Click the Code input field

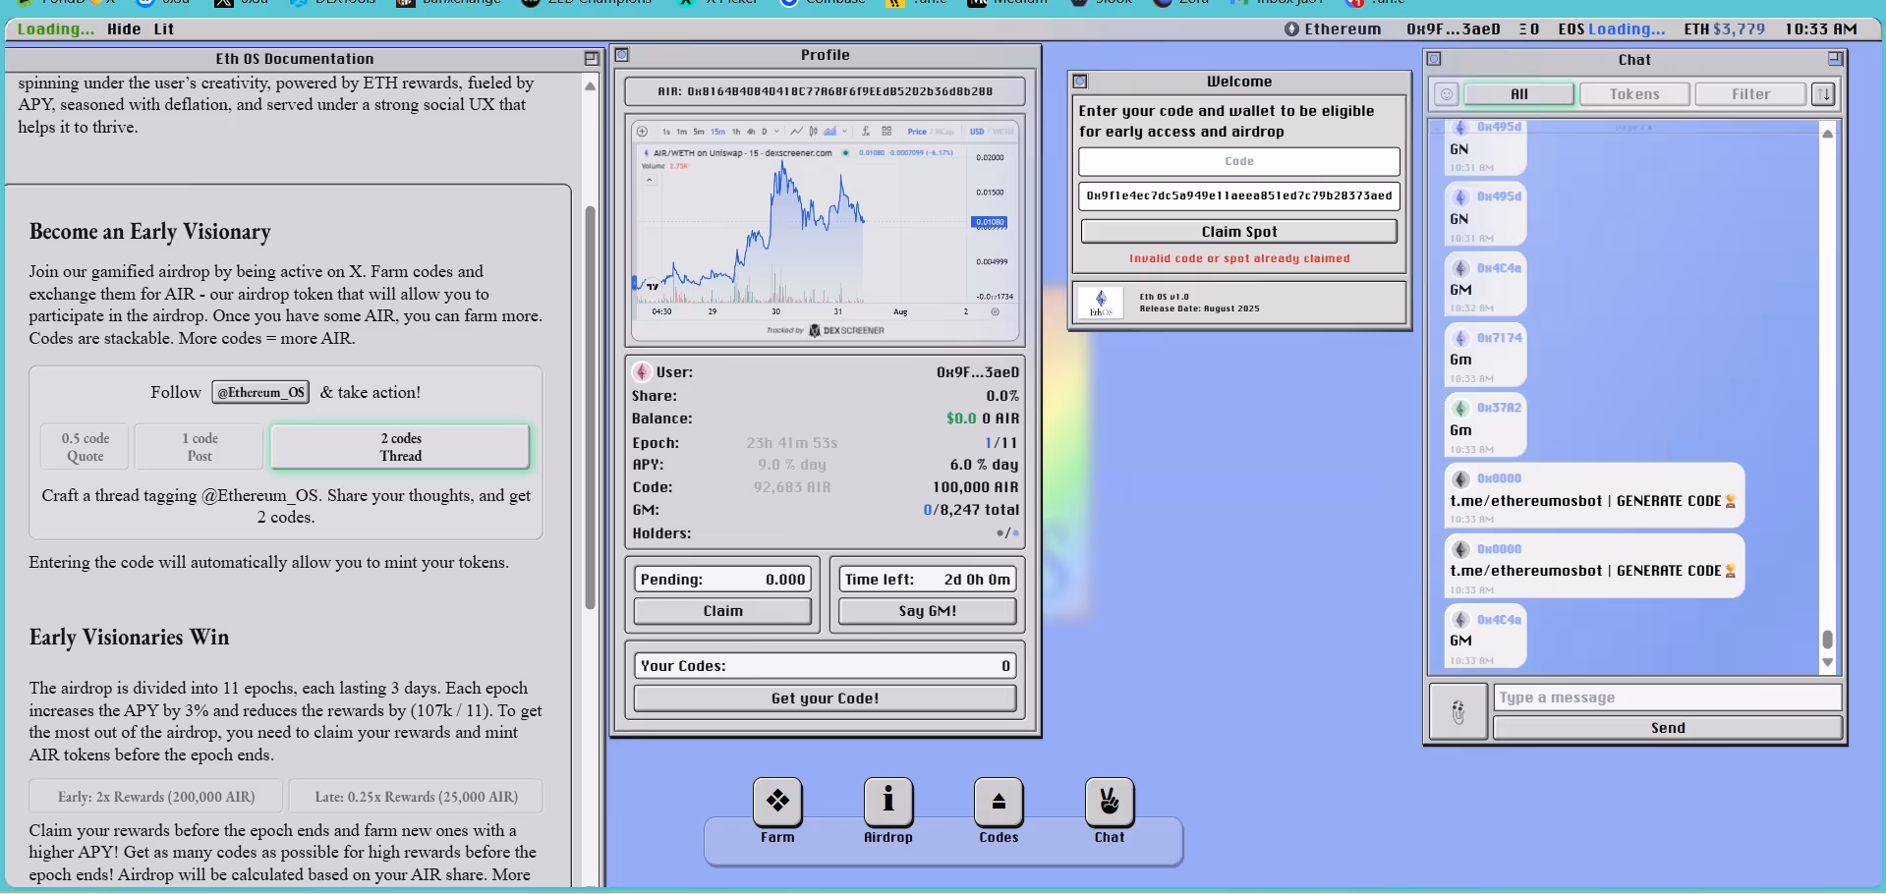click(1238, 161)
